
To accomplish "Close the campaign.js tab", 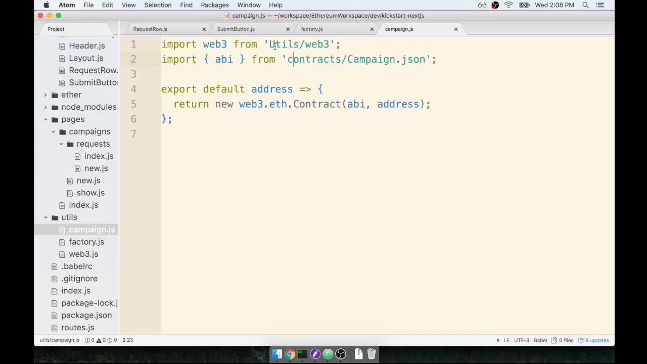I will pos(456,29).
